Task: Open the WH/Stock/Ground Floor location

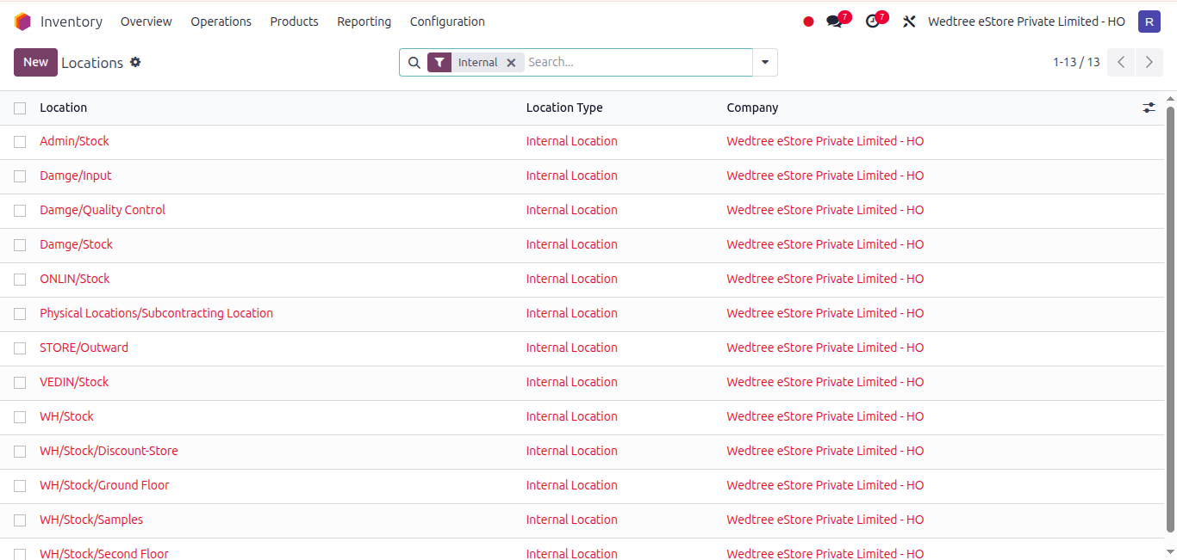Action: pyautogui.click(x=104, y=485)
